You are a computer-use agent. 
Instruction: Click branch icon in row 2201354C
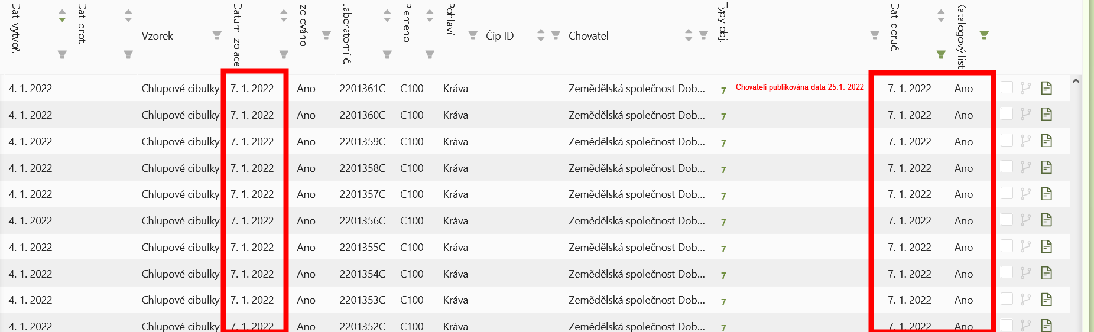click(x=1025, y=274)
